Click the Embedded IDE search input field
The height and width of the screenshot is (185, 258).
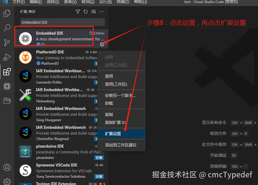tap(62, 22)
